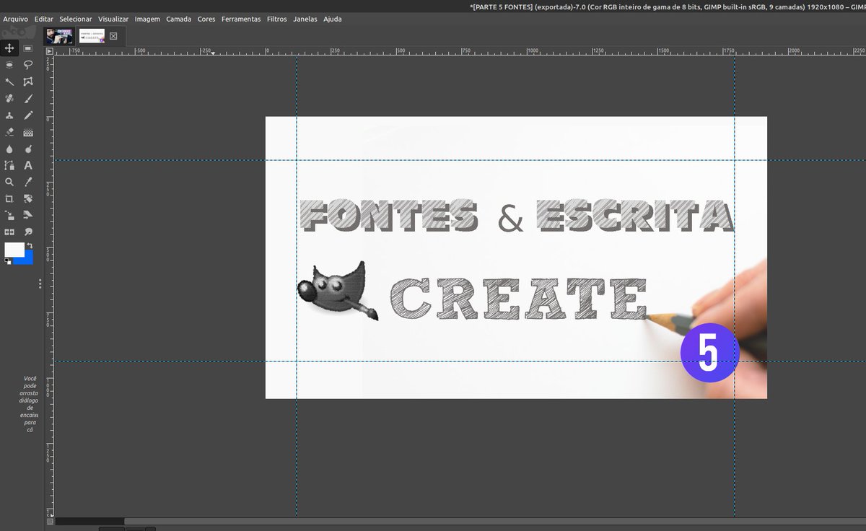Open the Ferramentas menu

coord(241,19)
